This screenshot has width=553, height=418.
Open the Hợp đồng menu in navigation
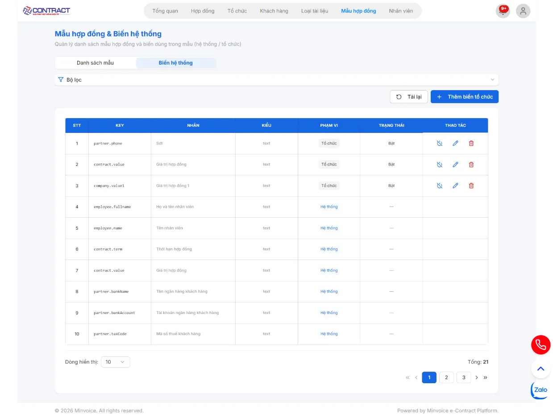202,11
